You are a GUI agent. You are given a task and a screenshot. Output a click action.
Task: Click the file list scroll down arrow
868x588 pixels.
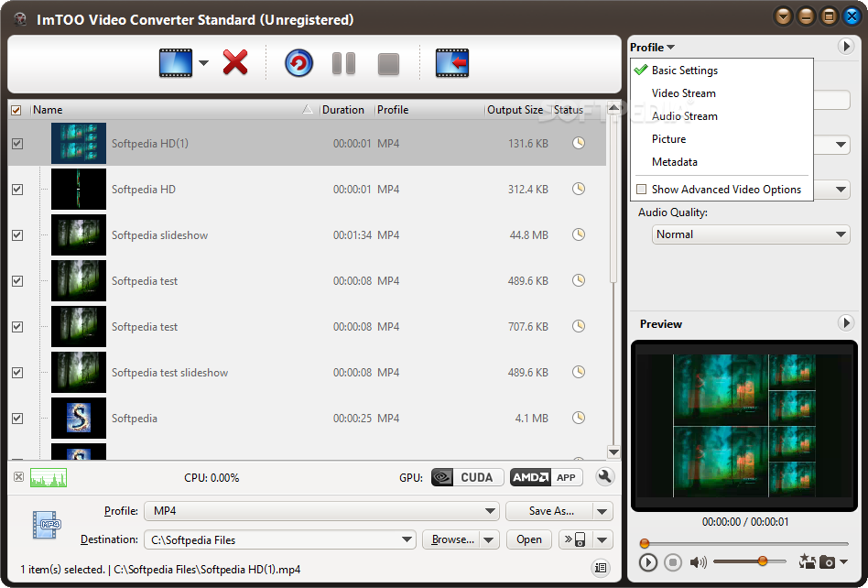pos(613,452)
